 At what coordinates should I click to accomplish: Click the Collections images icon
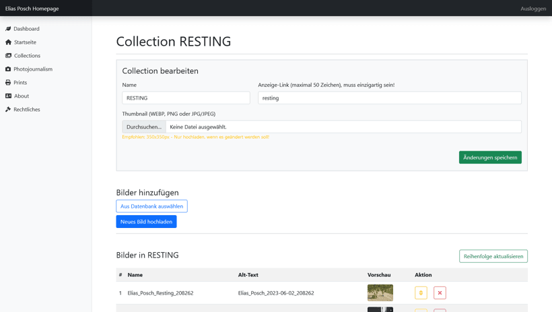click(8, 56)
